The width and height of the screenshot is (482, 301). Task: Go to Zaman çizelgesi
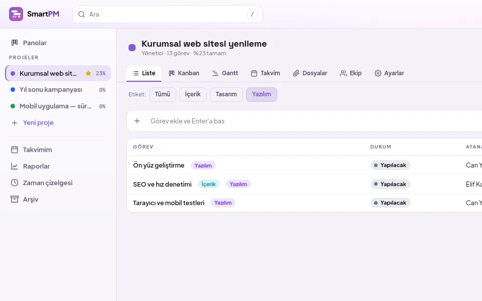(x=58, y=183)
